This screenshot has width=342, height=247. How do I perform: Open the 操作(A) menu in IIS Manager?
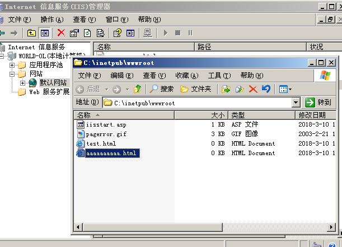point(51,20)
